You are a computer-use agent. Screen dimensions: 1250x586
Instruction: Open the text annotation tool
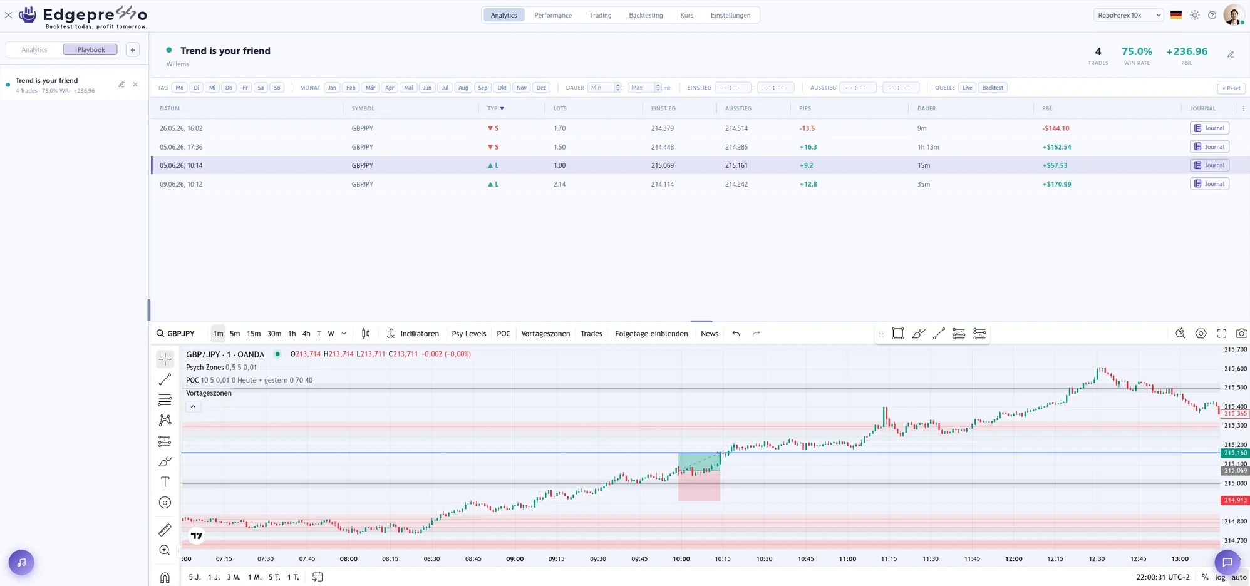165,482
